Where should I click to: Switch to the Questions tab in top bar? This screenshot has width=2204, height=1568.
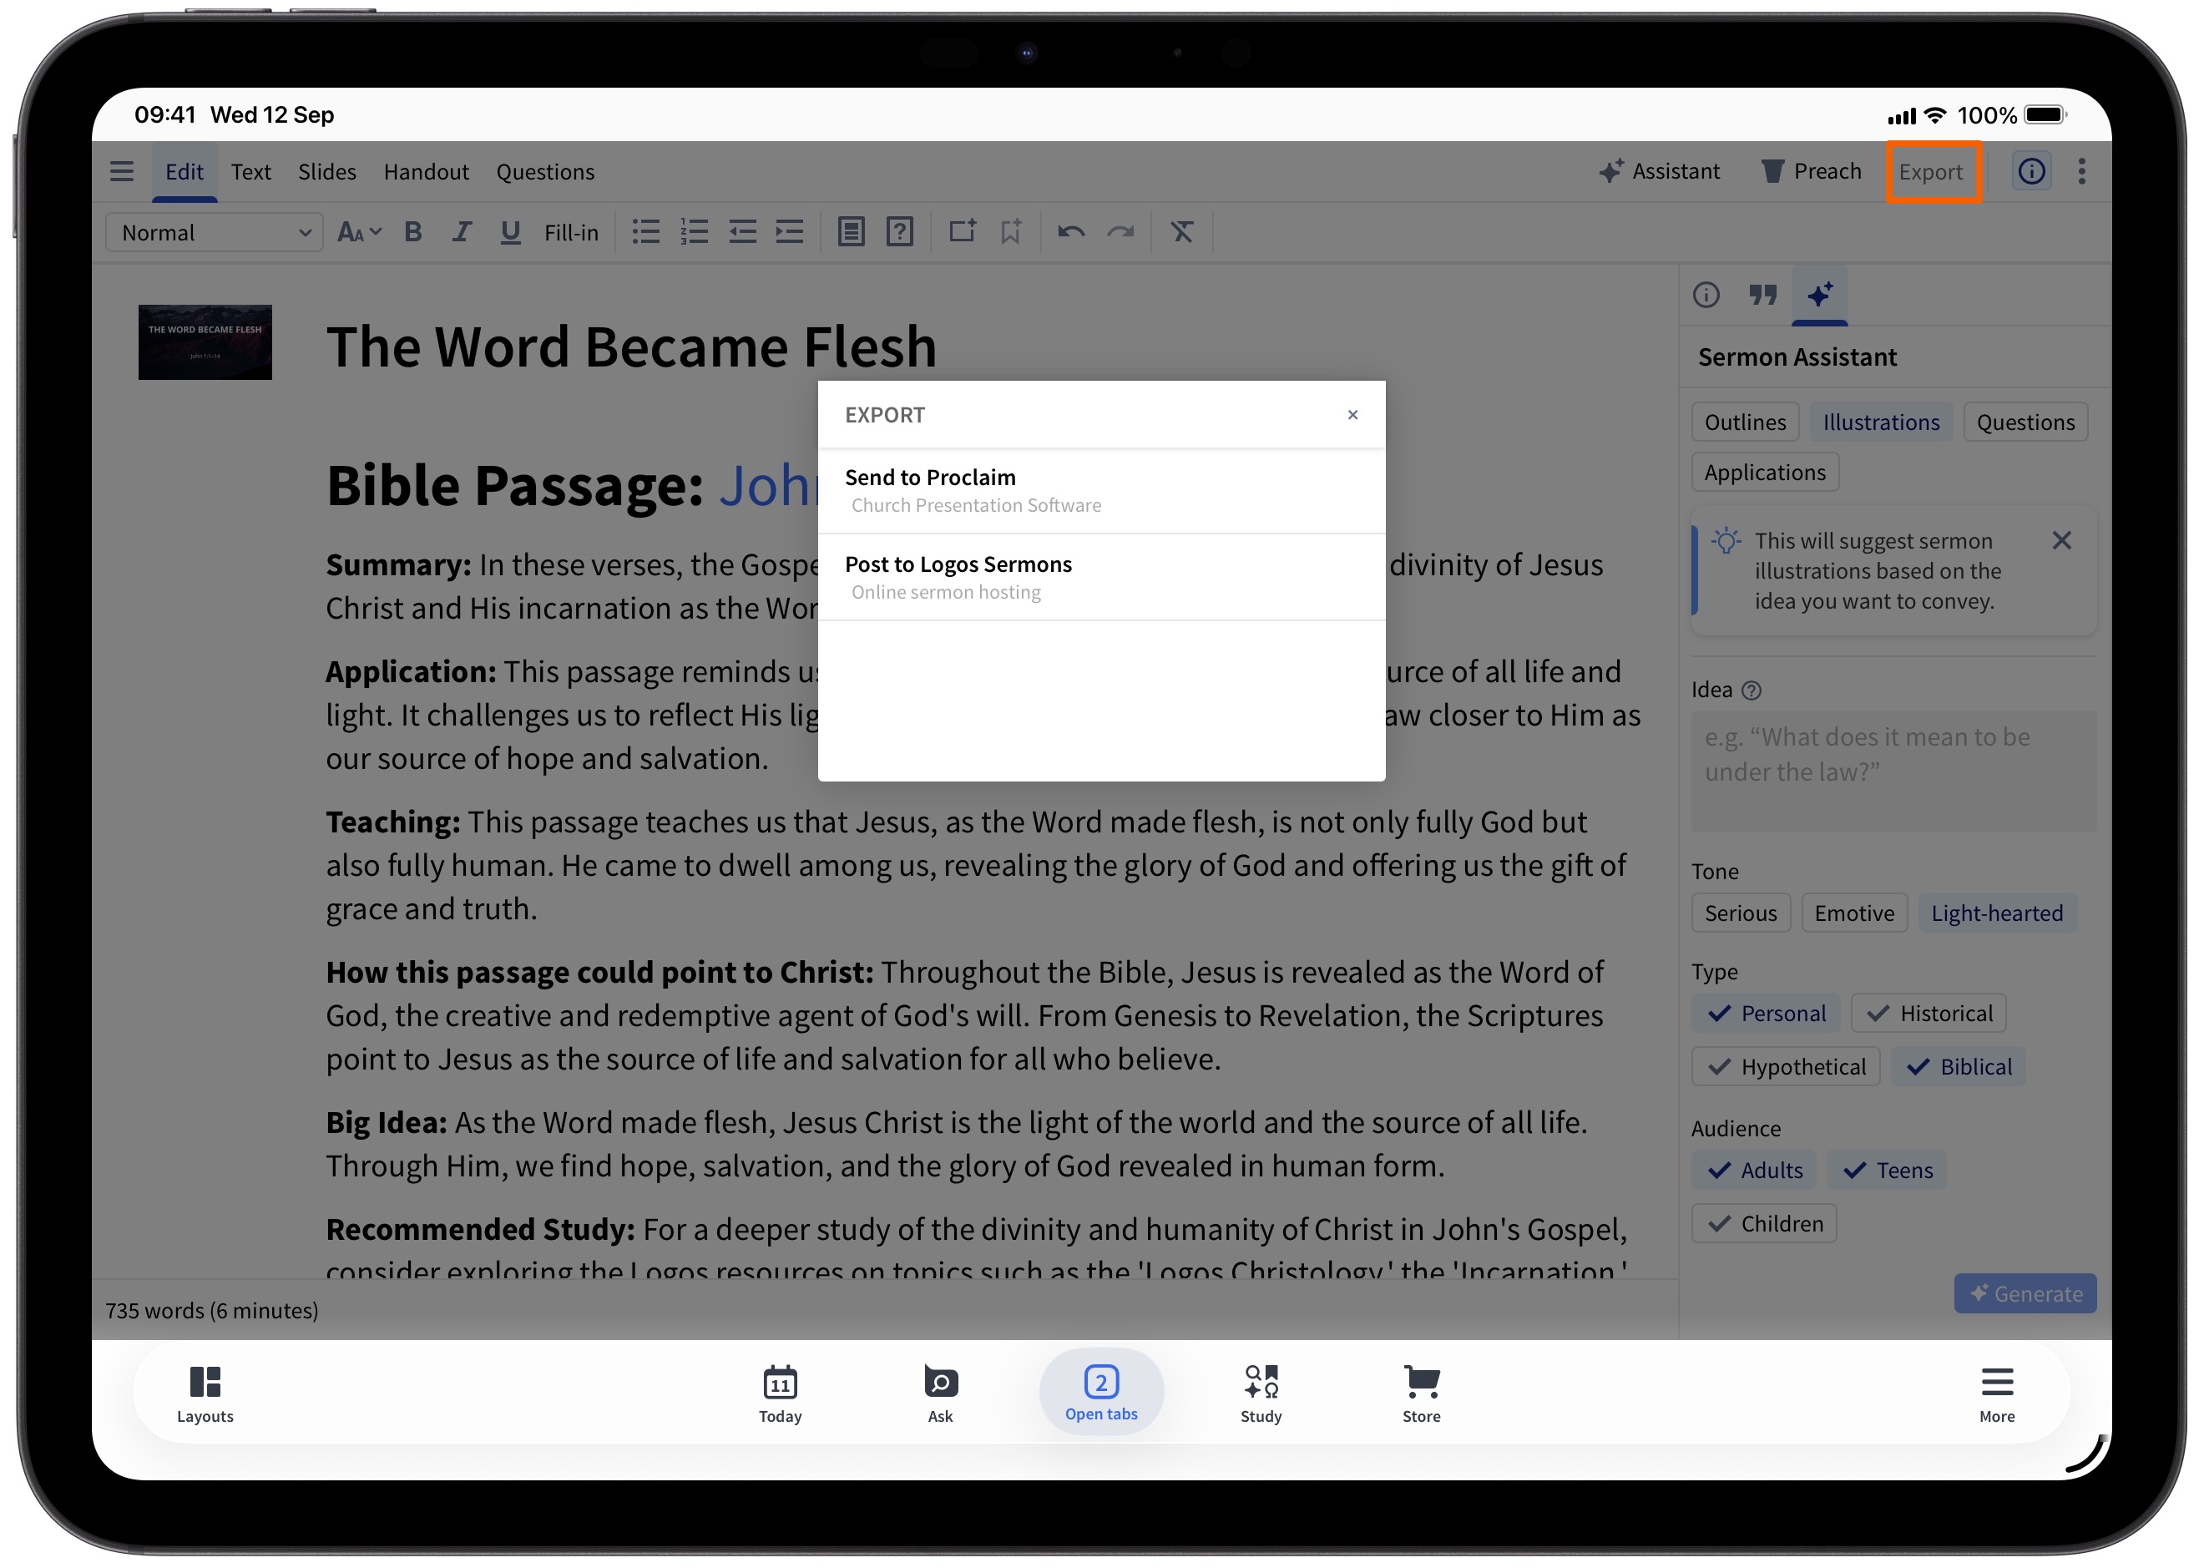point(544,172)
